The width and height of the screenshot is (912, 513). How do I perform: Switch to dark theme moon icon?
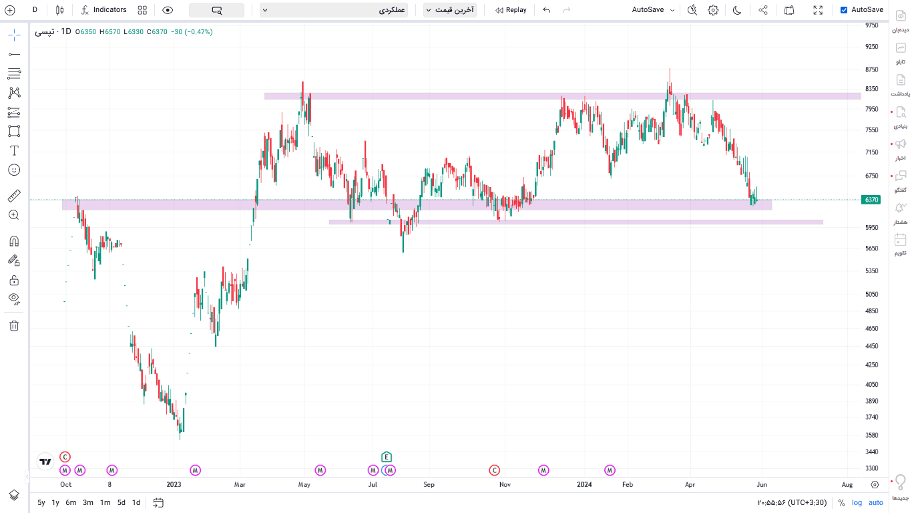tap(736, 10)
